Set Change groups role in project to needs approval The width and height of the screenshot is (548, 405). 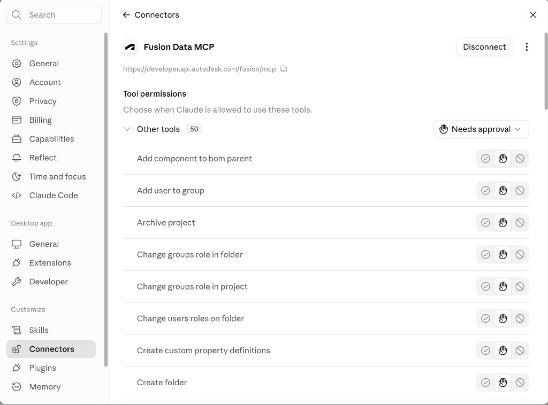[x=503, y=286]
